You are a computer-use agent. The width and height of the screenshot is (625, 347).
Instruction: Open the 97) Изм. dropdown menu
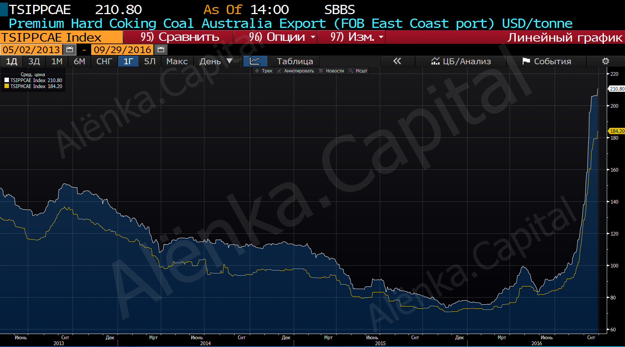[x=351, y=37]
